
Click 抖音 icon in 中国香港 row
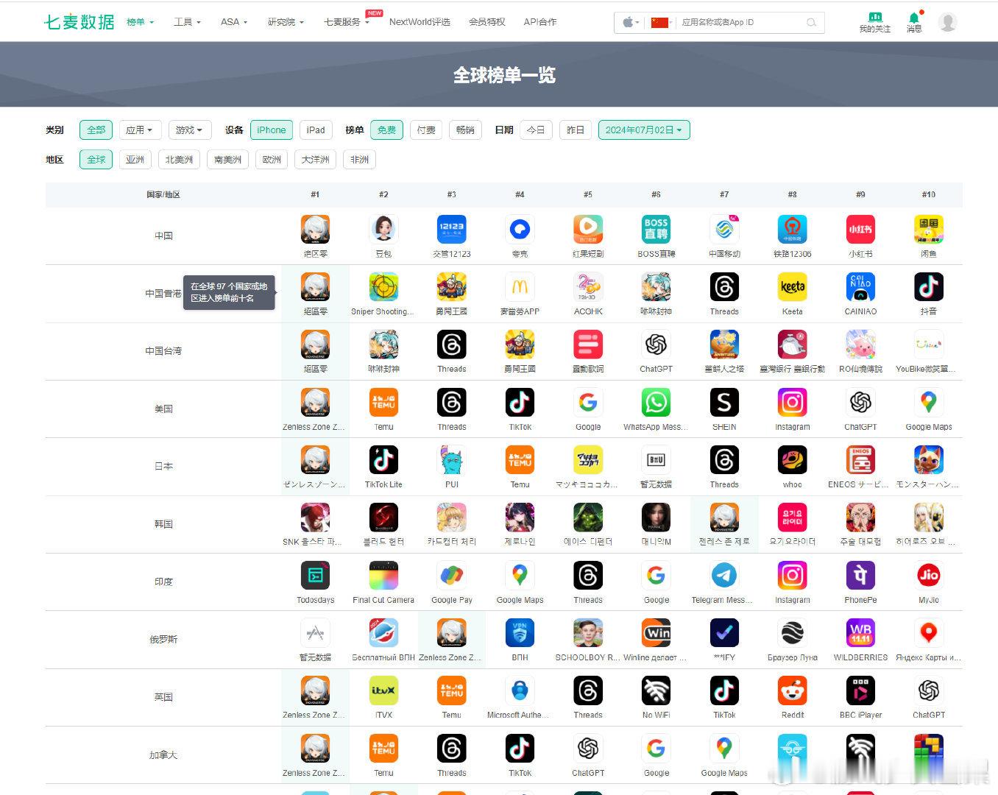coord(929,287)
